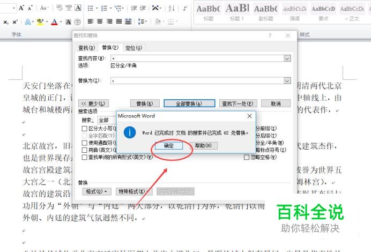The width and height of the screenshot is (371, 252).
Task: Click the Character Border icon
Action: coord(78,8)
